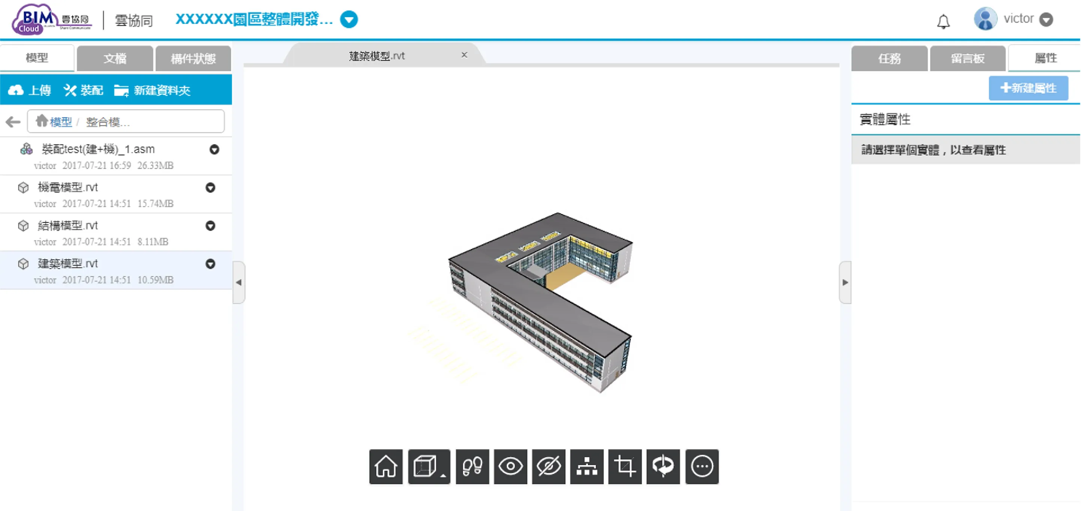Screen dimensions: 1081x511
Task: Switch to the 留言板 tab
Action: (967, 58)
